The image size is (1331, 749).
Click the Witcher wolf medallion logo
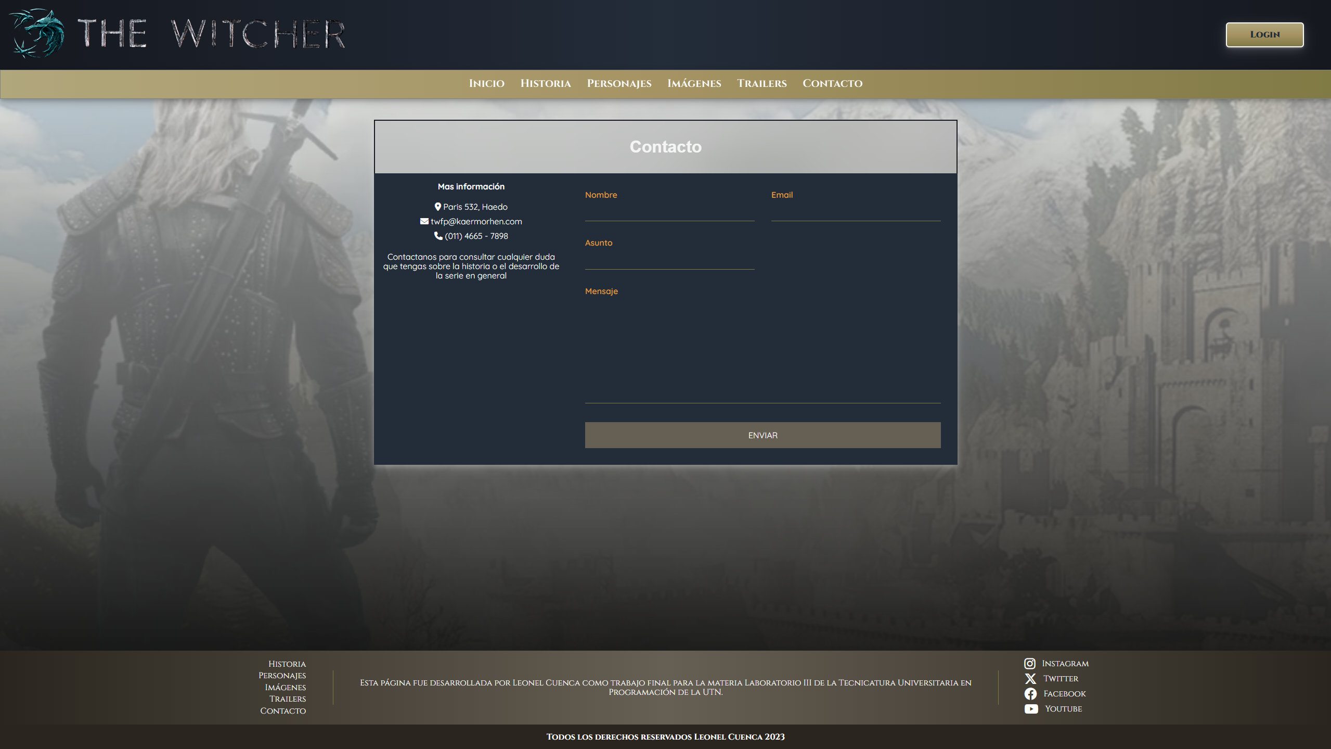pos(37,33)
